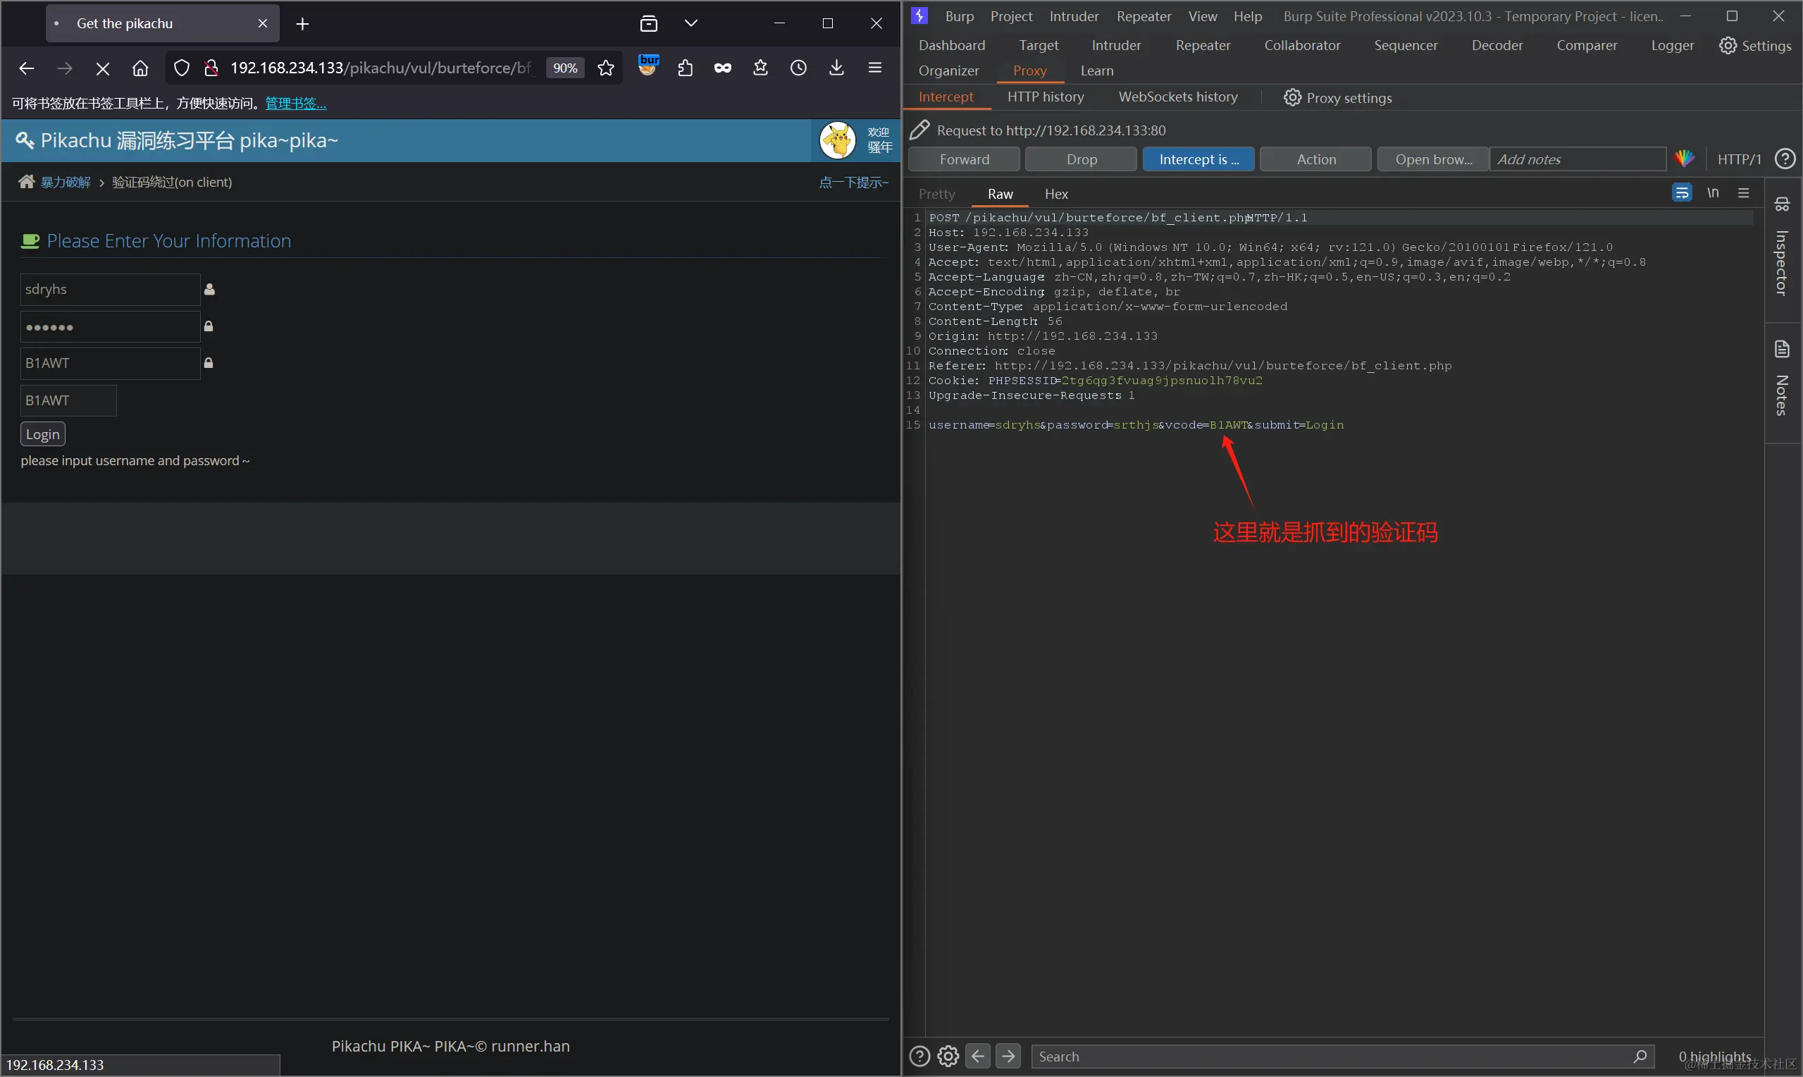The width and height of the screenshot is (1803, 1077).
Task: Open the Learn tab
Action: click(x=1096, y=70)
